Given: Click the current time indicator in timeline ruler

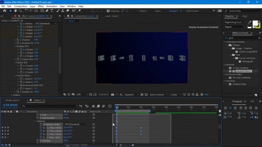Looking at the screenshot, I should (x=117, y=107).
